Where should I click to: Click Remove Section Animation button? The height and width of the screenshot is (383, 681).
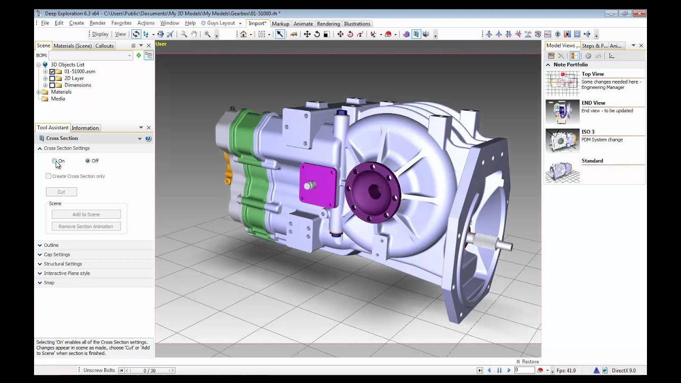[86, 227]
